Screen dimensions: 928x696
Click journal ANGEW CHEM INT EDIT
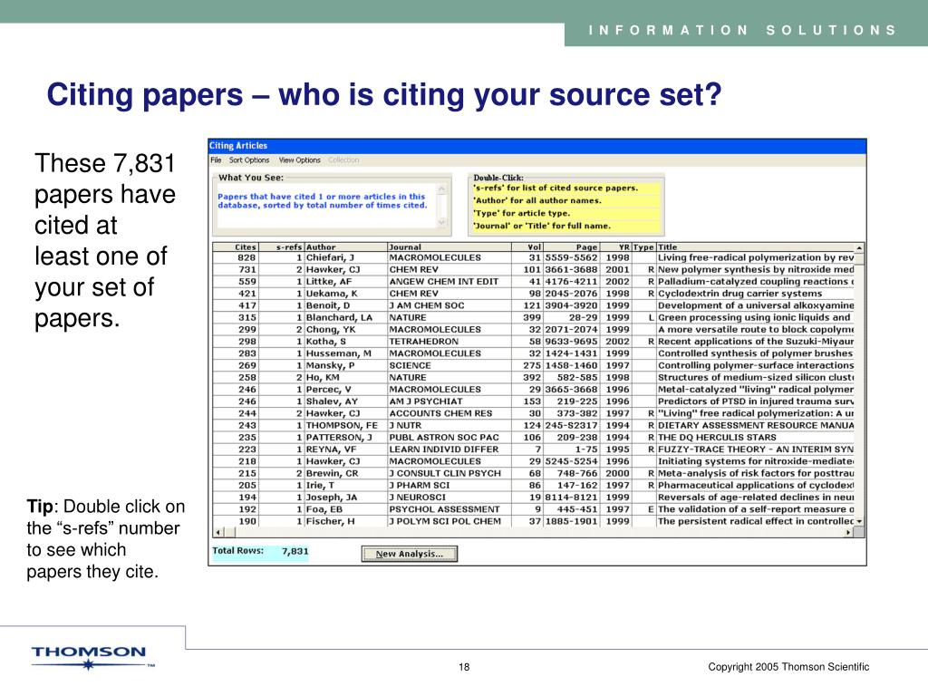[444, 282]
